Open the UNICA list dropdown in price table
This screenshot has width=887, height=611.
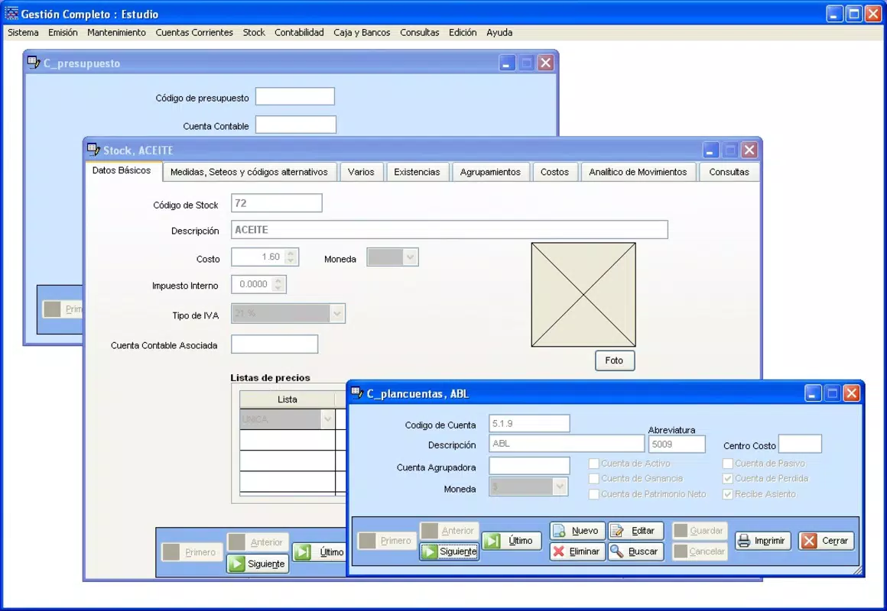click(327, 419)
